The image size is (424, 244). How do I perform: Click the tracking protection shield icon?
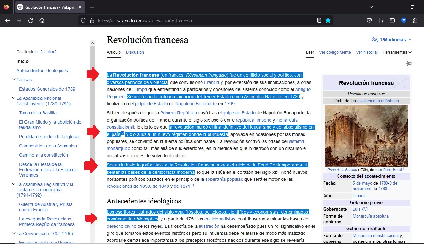click(x=83, y=21)
